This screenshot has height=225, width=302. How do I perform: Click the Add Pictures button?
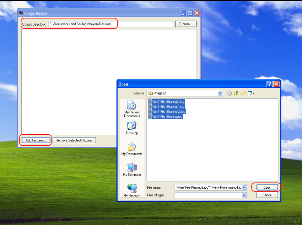point(36,140)
